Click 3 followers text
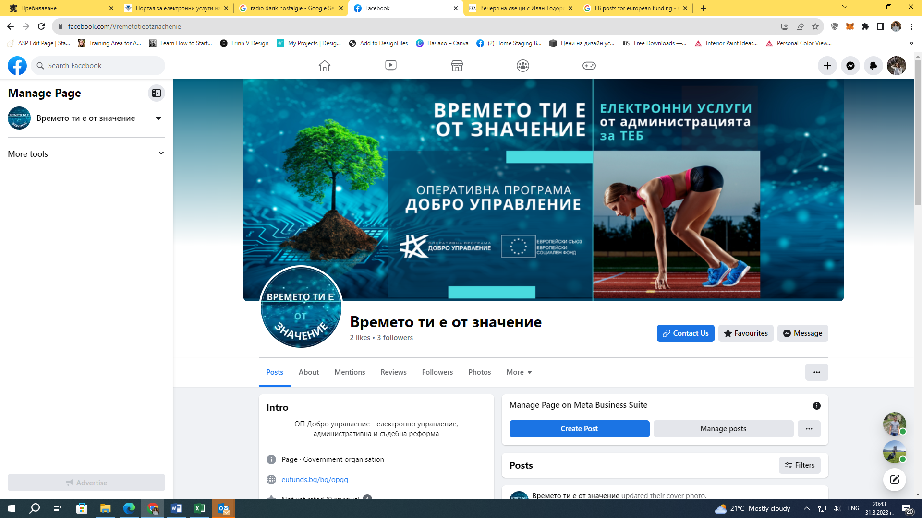The image size is (922, 518). click(x=395, y=338)
